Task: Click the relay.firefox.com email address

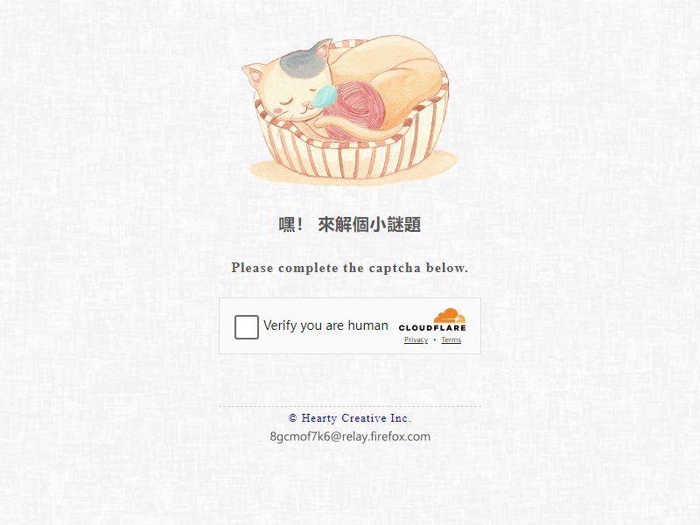Action: pos(350,437)
